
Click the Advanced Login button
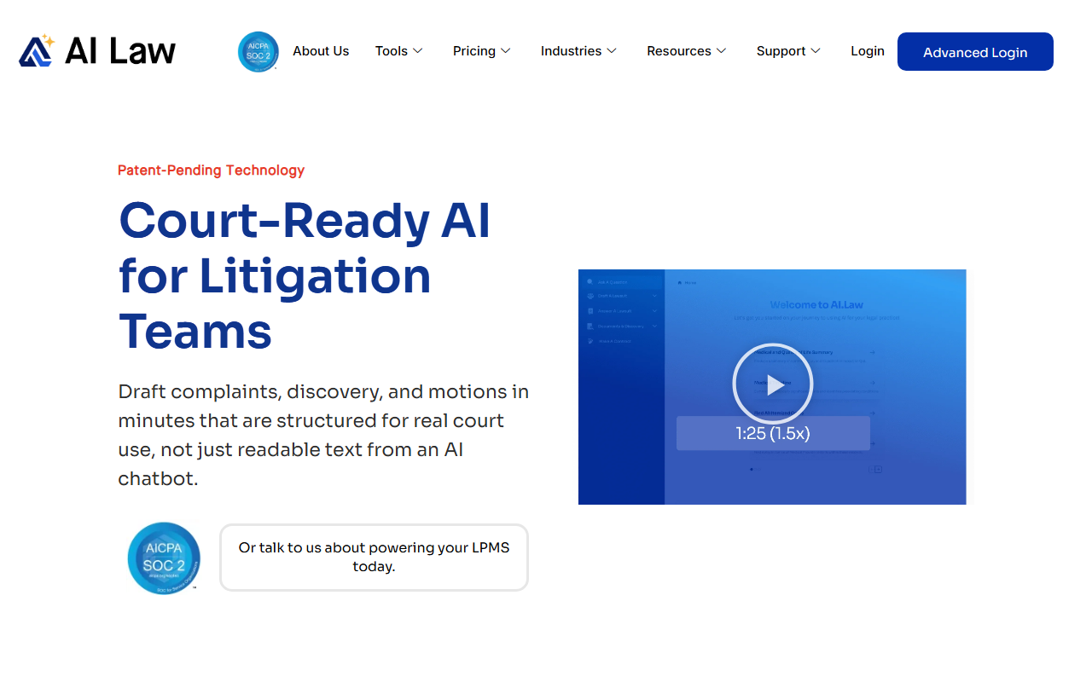[975, 52]
